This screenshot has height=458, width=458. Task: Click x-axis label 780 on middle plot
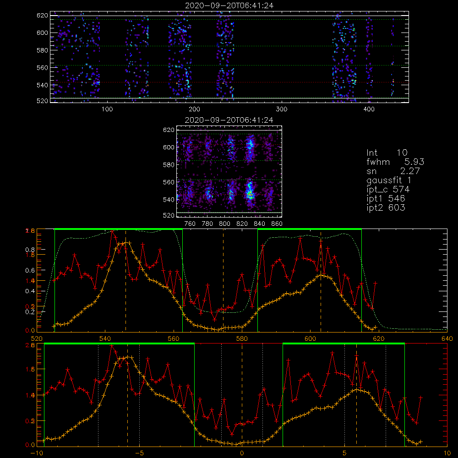tap(207, 224)
